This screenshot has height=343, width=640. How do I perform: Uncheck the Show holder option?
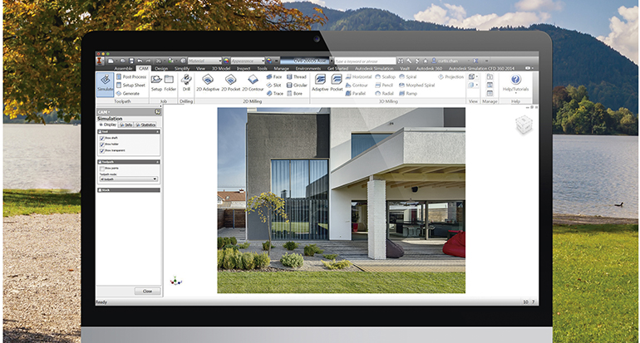[102, 145]
